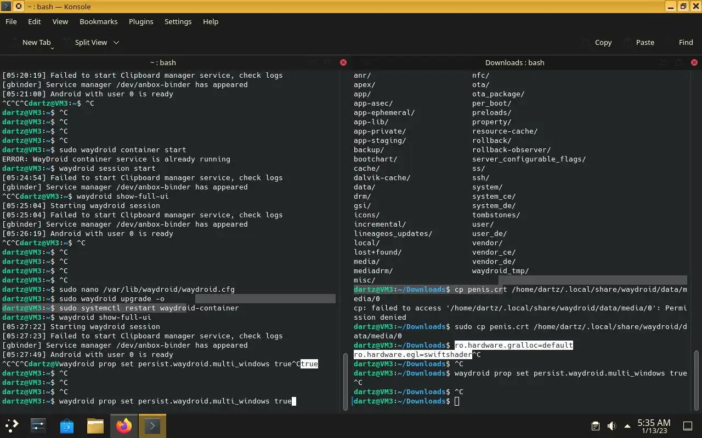
Task: Open the Bookmarks menu
Action: click(99, 21)
